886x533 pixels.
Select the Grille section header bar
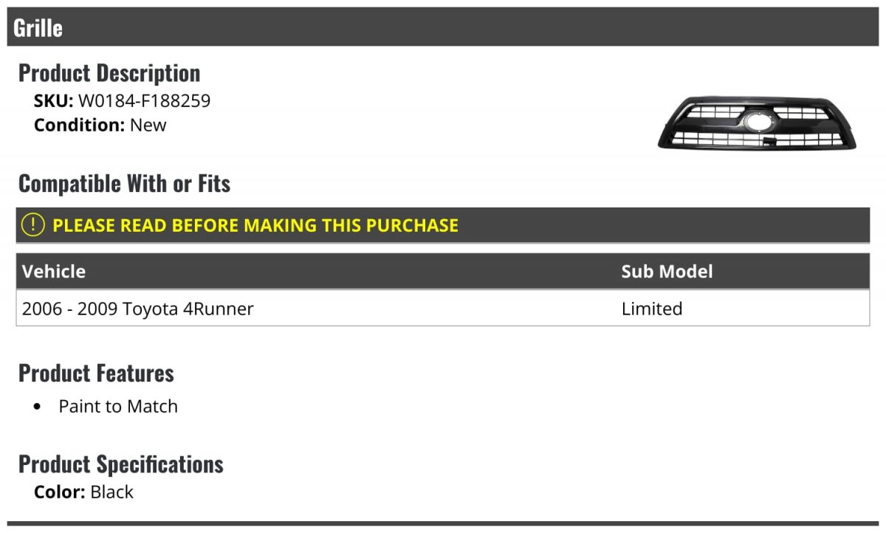coord(443,27)
